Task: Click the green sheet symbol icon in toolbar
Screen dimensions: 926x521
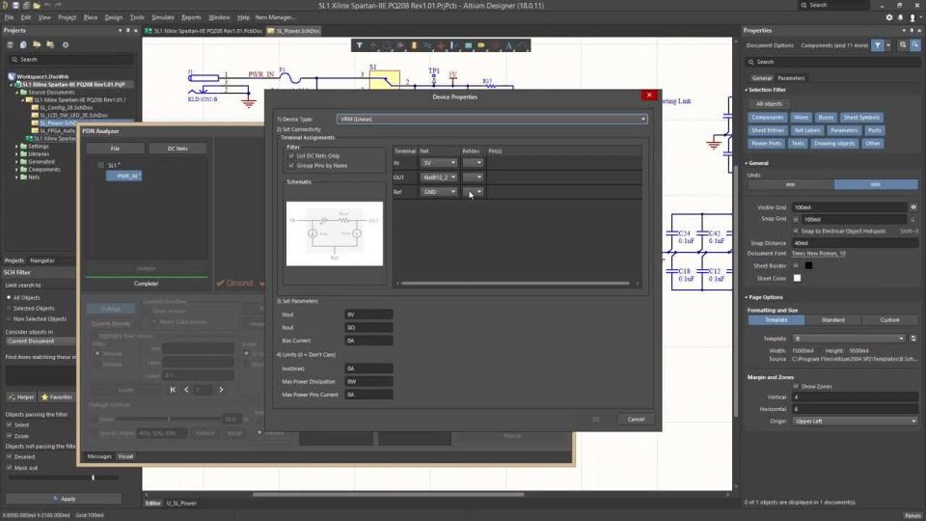Action: click(x=469, y=45)
